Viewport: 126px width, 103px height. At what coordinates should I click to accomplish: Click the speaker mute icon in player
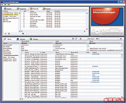(122, 33)
